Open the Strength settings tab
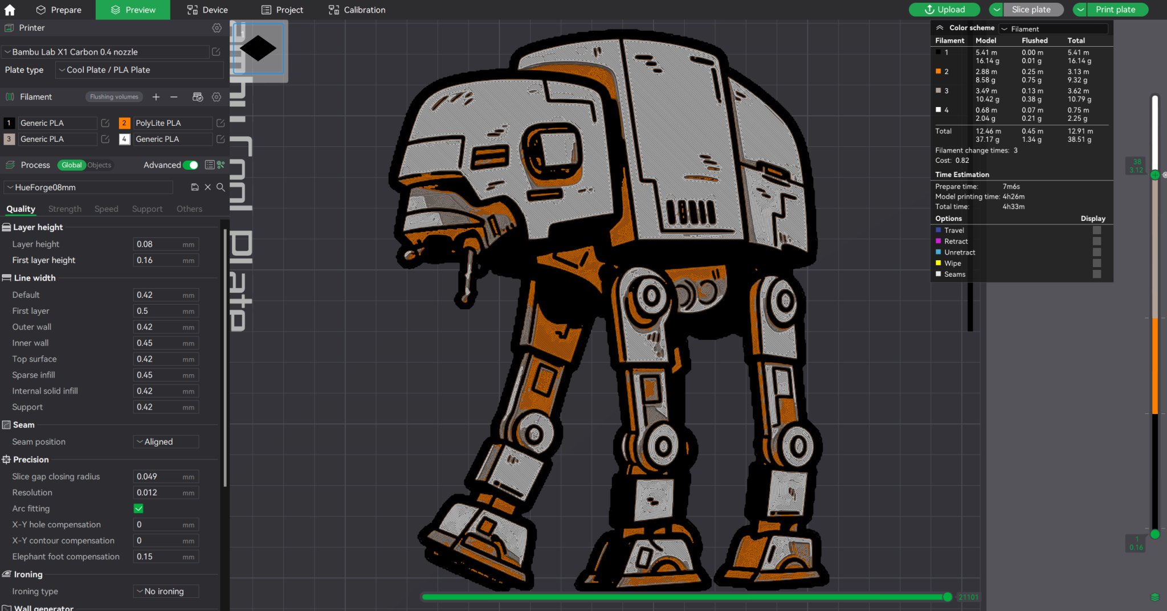Screen dimensions: 1167x611 click(64, 208)
